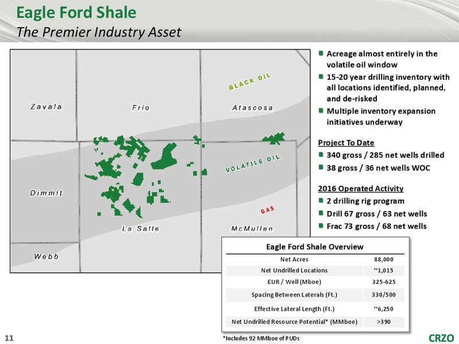This screenshot has width=459, height=344.
Task: Click 'Drill 67 gross / 63 net wells'
Action: click(377, 214)
